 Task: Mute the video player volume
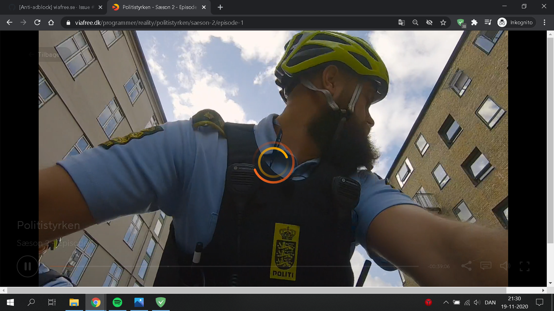click(x=505, y=266)
